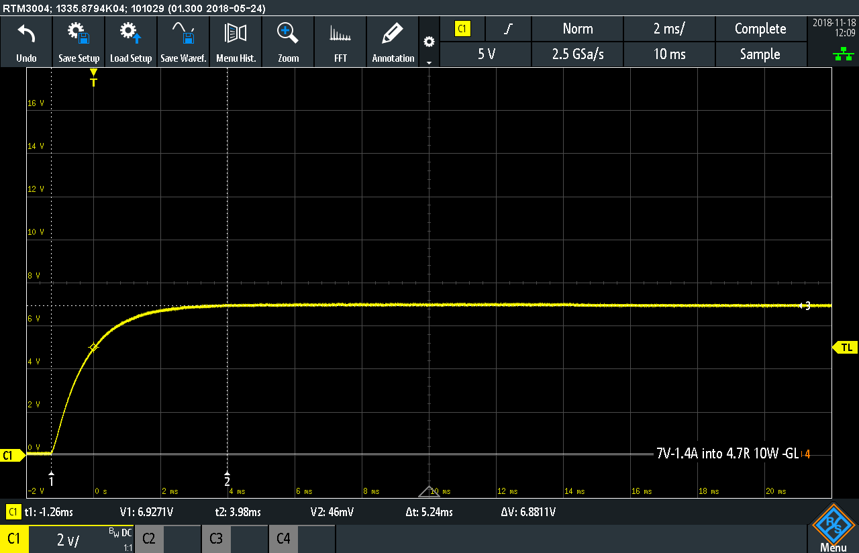Select the C1 trigger source label
The height and width of the screenshot is (553, 859).
462,29
